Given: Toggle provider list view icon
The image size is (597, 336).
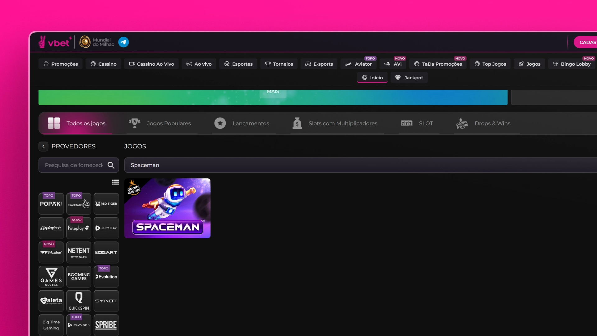Looking at the screenshot, I should pos(115,182).
